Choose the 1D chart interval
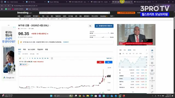The width and height of the screenshot is (175, 98). click(43, 58)
